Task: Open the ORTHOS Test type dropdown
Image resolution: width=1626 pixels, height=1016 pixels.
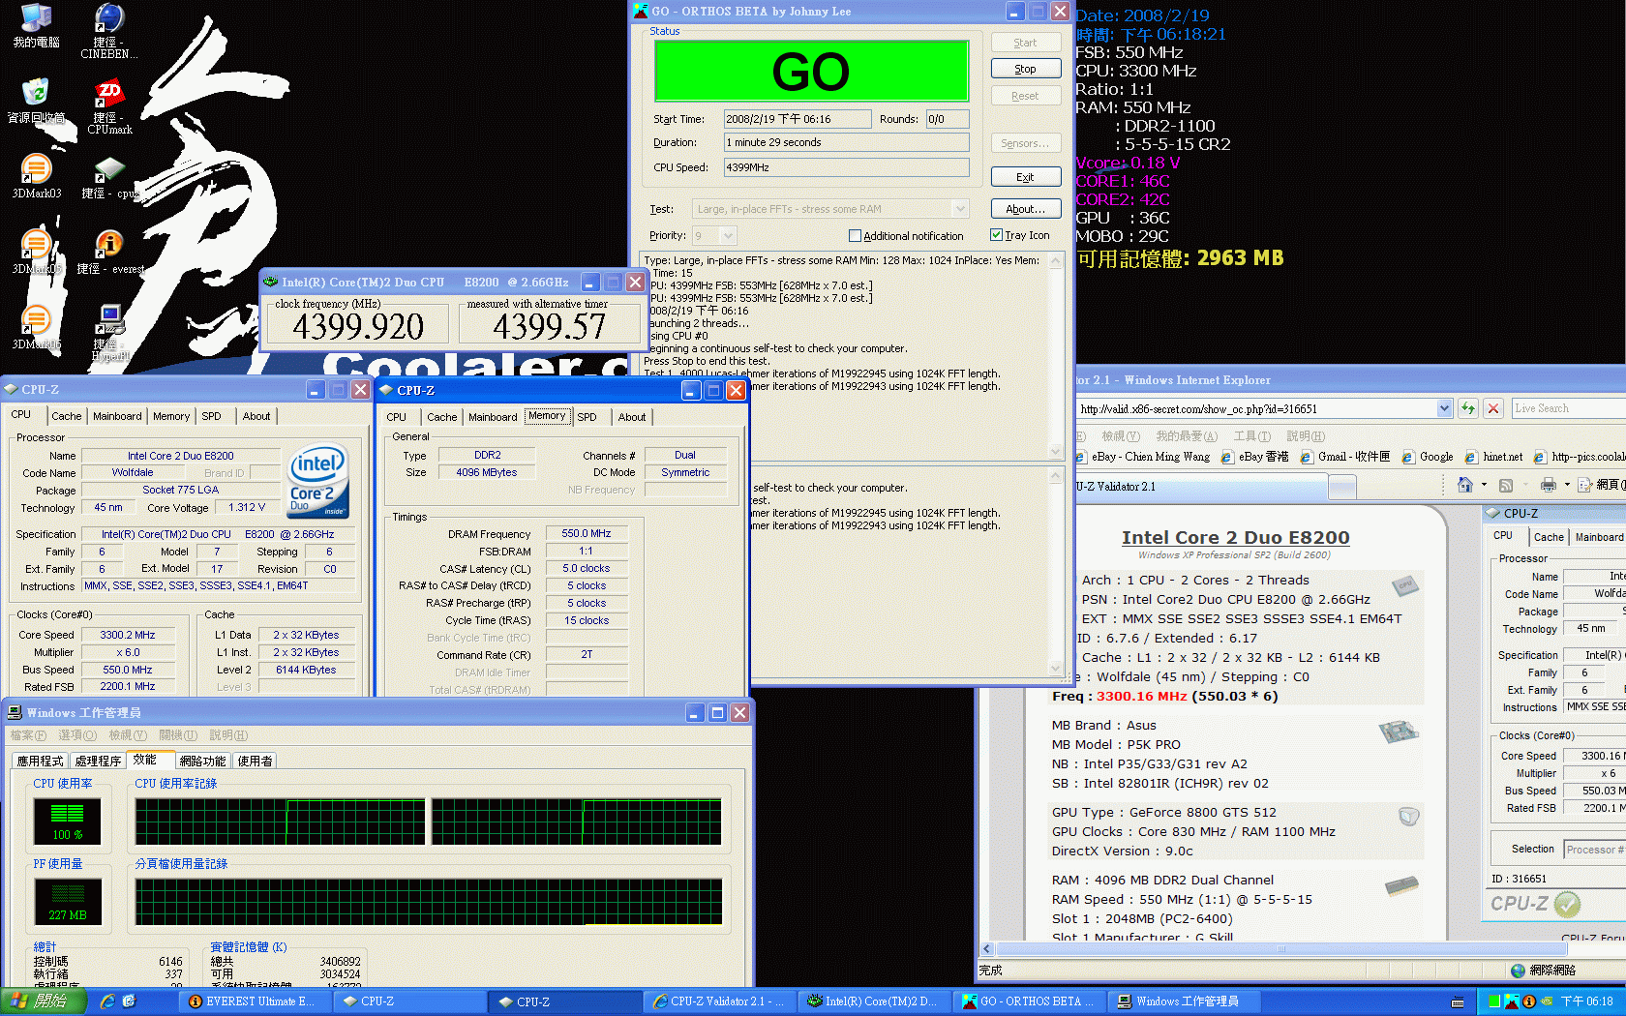Action: pyautogui.click(x=960, y=209)
